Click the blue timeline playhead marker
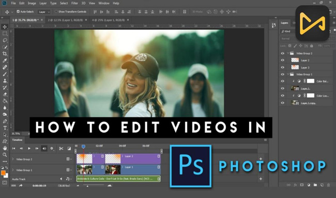This screenshot has width=336, height=198. (x=83, y=146)
